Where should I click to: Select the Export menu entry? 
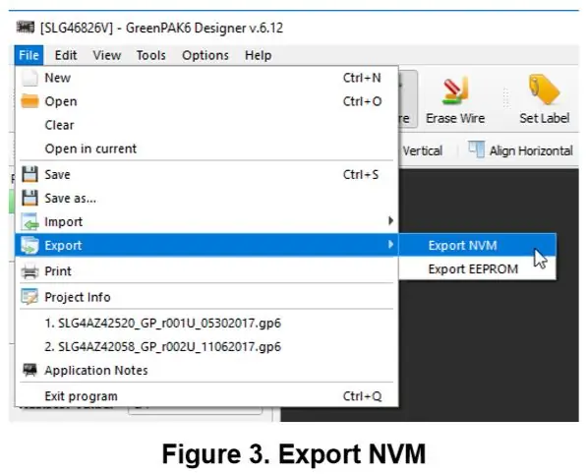[x=206, y=245]
